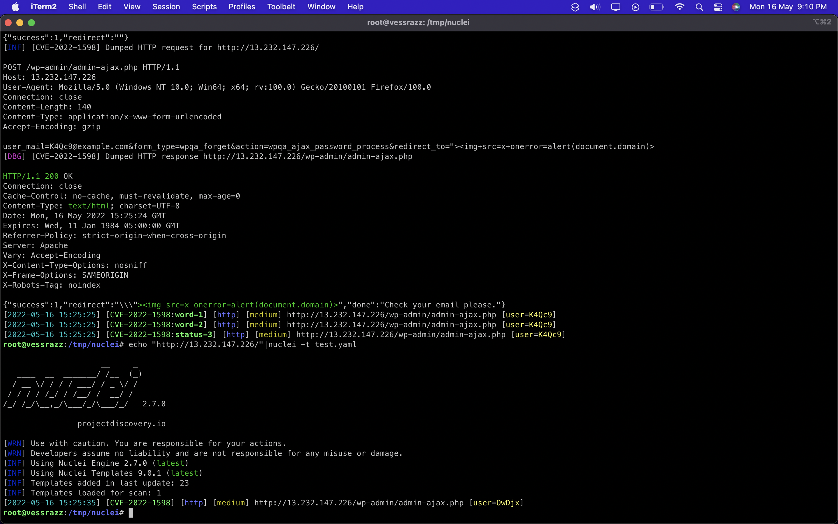Click the terminal prompt cursor at bottom
The image size is (838, 524).
(131, 513)
